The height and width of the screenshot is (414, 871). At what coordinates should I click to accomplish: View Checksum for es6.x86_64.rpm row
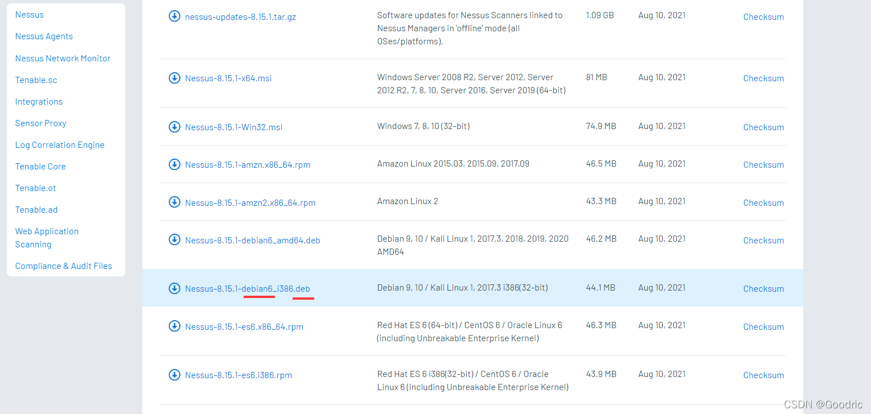763,327
